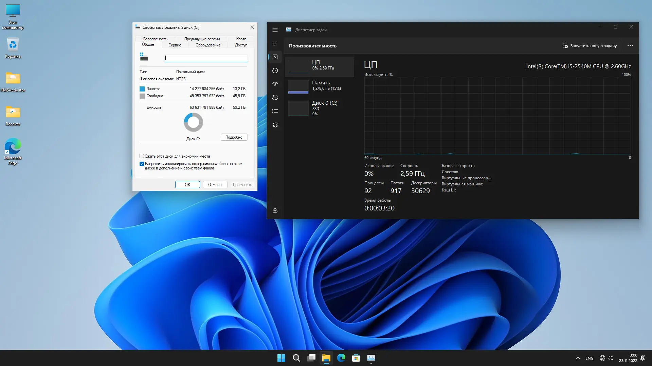Screen dimensions: 652x366
Task: Open the Task Manager more options menu
Action: tap(631, 45)
